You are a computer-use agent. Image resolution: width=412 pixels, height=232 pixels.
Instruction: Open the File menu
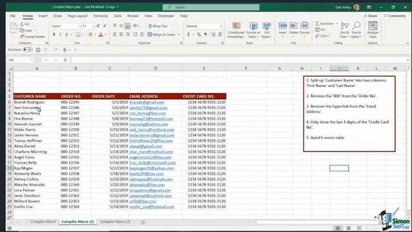tap(13, 15)
